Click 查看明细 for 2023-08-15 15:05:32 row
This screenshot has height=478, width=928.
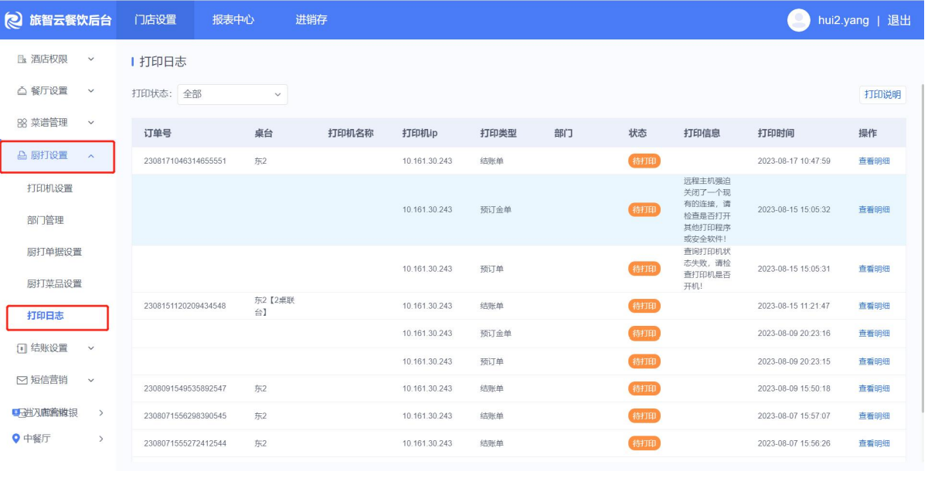(x=874, y=210)
